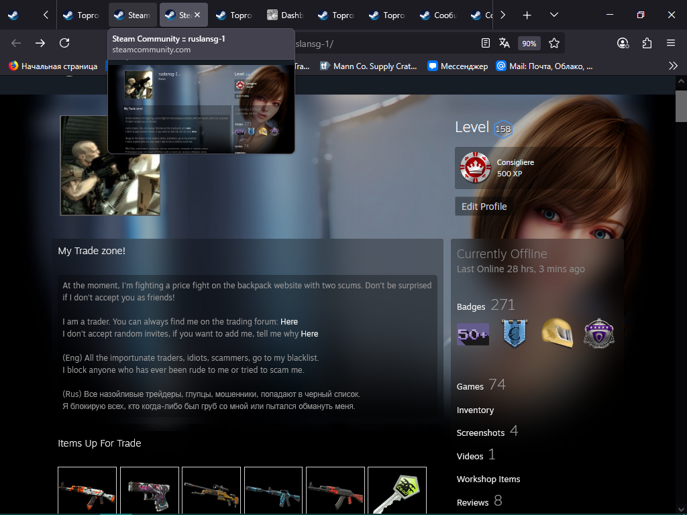Bookmark this page with the star icon
Image resolution: width=687 pixels, height=515 pixels.
(x=553, y=43)
